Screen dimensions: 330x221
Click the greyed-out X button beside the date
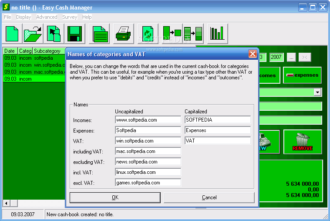[x=305, y=57]
